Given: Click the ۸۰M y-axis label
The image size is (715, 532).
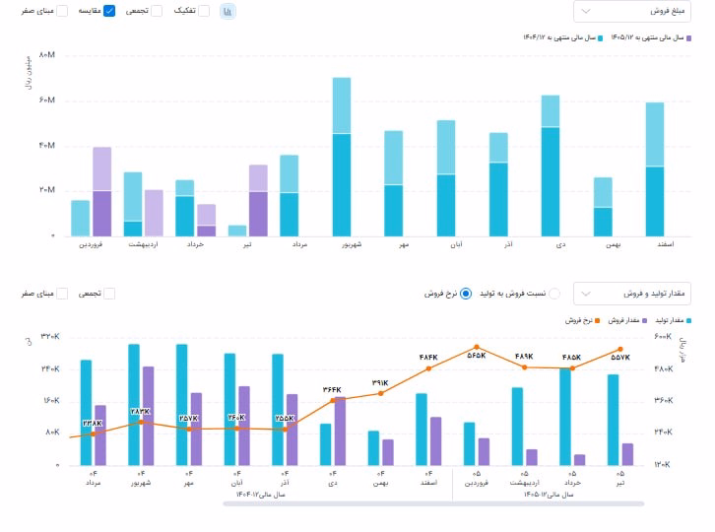Looking at the screenshot, I should pos(46,55).
